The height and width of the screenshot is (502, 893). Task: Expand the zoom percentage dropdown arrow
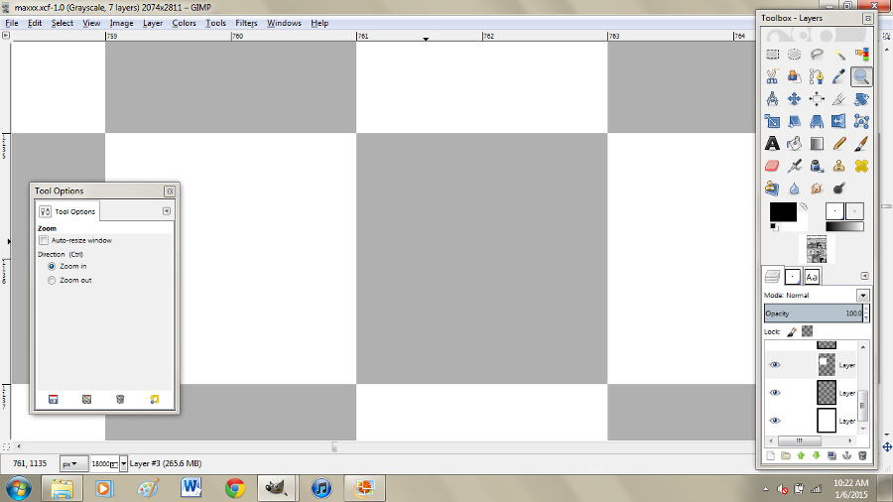(124, 463)
